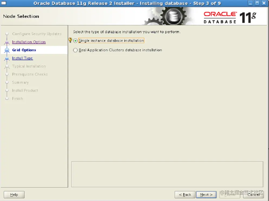Go to Installation Option step
Screen dimensions: 269x201
29,42
